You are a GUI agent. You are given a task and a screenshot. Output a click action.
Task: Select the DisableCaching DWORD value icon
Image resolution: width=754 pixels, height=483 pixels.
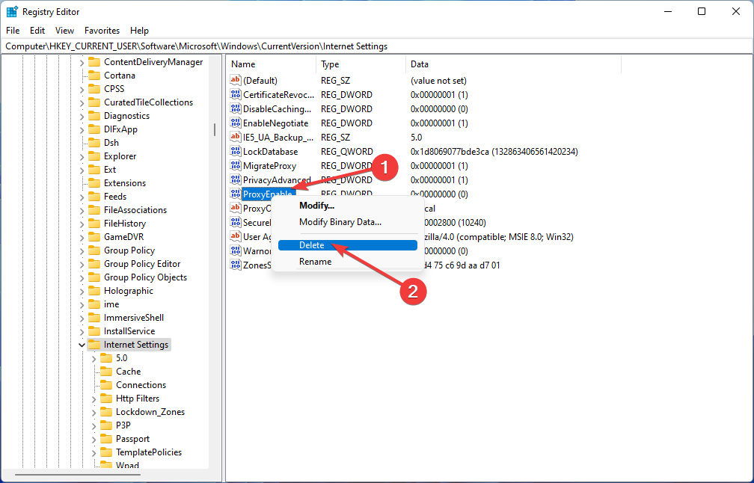(x=236, y=109)
